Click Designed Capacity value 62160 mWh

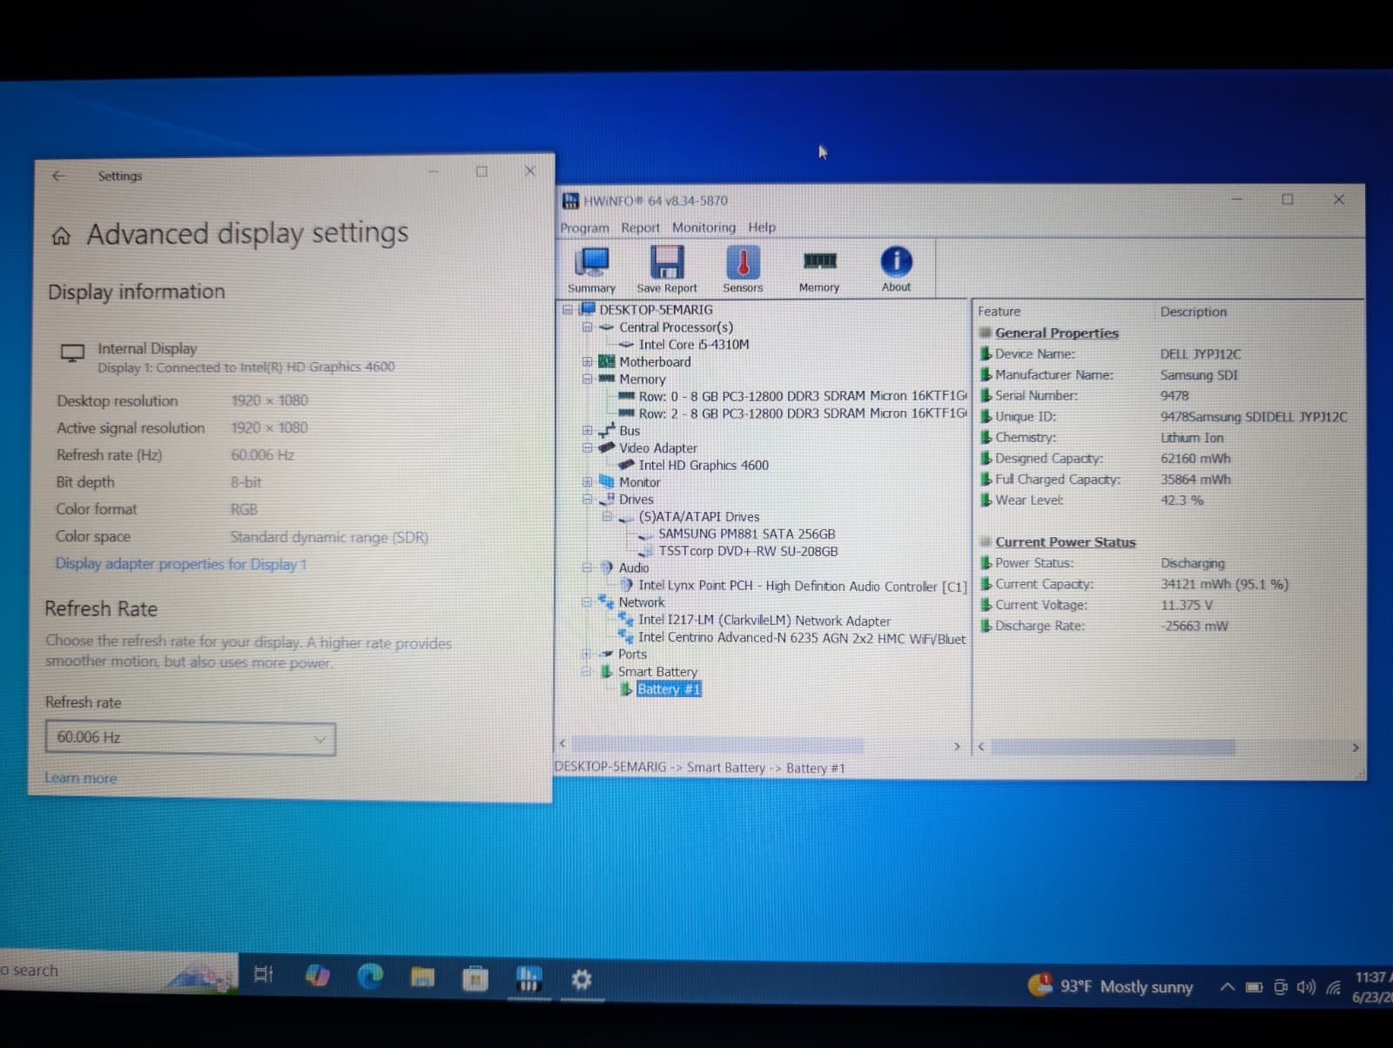1195,459
